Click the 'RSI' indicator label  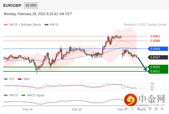12,79
